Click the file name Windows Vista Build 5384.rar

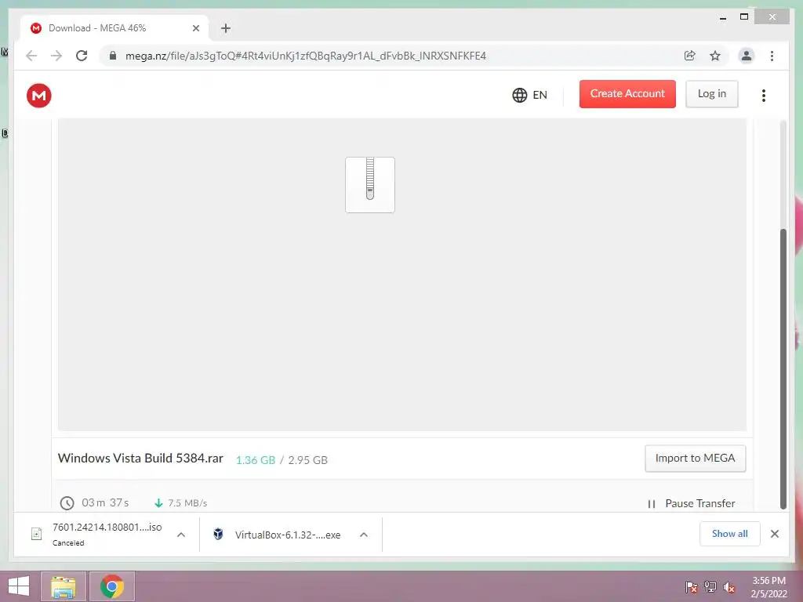[140, 458]
